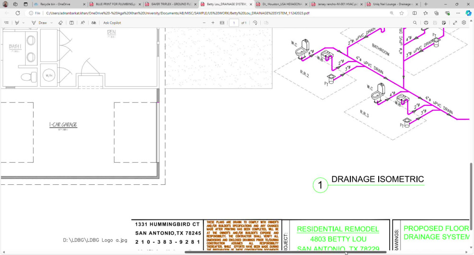Image resolution: width=474 pixels, height=255 pixels.
Task: Enter full screen with the expand icon
Action: [455, 23]
